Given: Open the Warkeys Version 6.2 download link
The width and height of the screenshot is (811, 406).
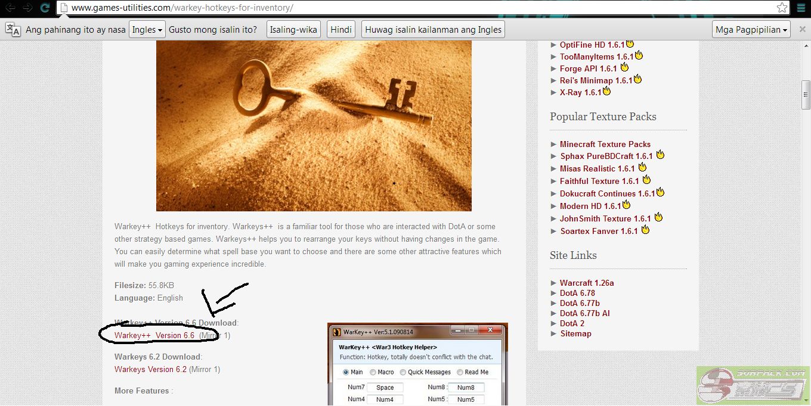Looking at the screenshot, I should click(150, 369).
